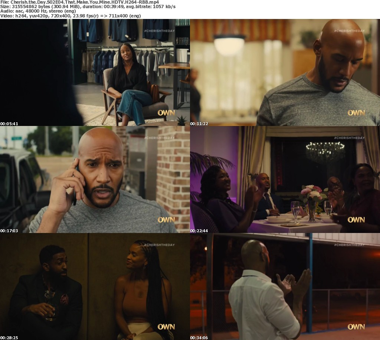Select the thumbnail of bald man on phone

coord(95,179)
